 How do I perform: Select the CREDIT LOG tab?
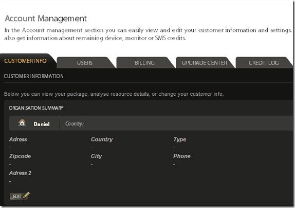tap(264, 63)
